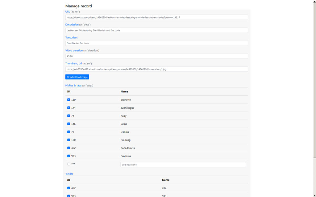Click the Video duration field showing 45:10

156,56
